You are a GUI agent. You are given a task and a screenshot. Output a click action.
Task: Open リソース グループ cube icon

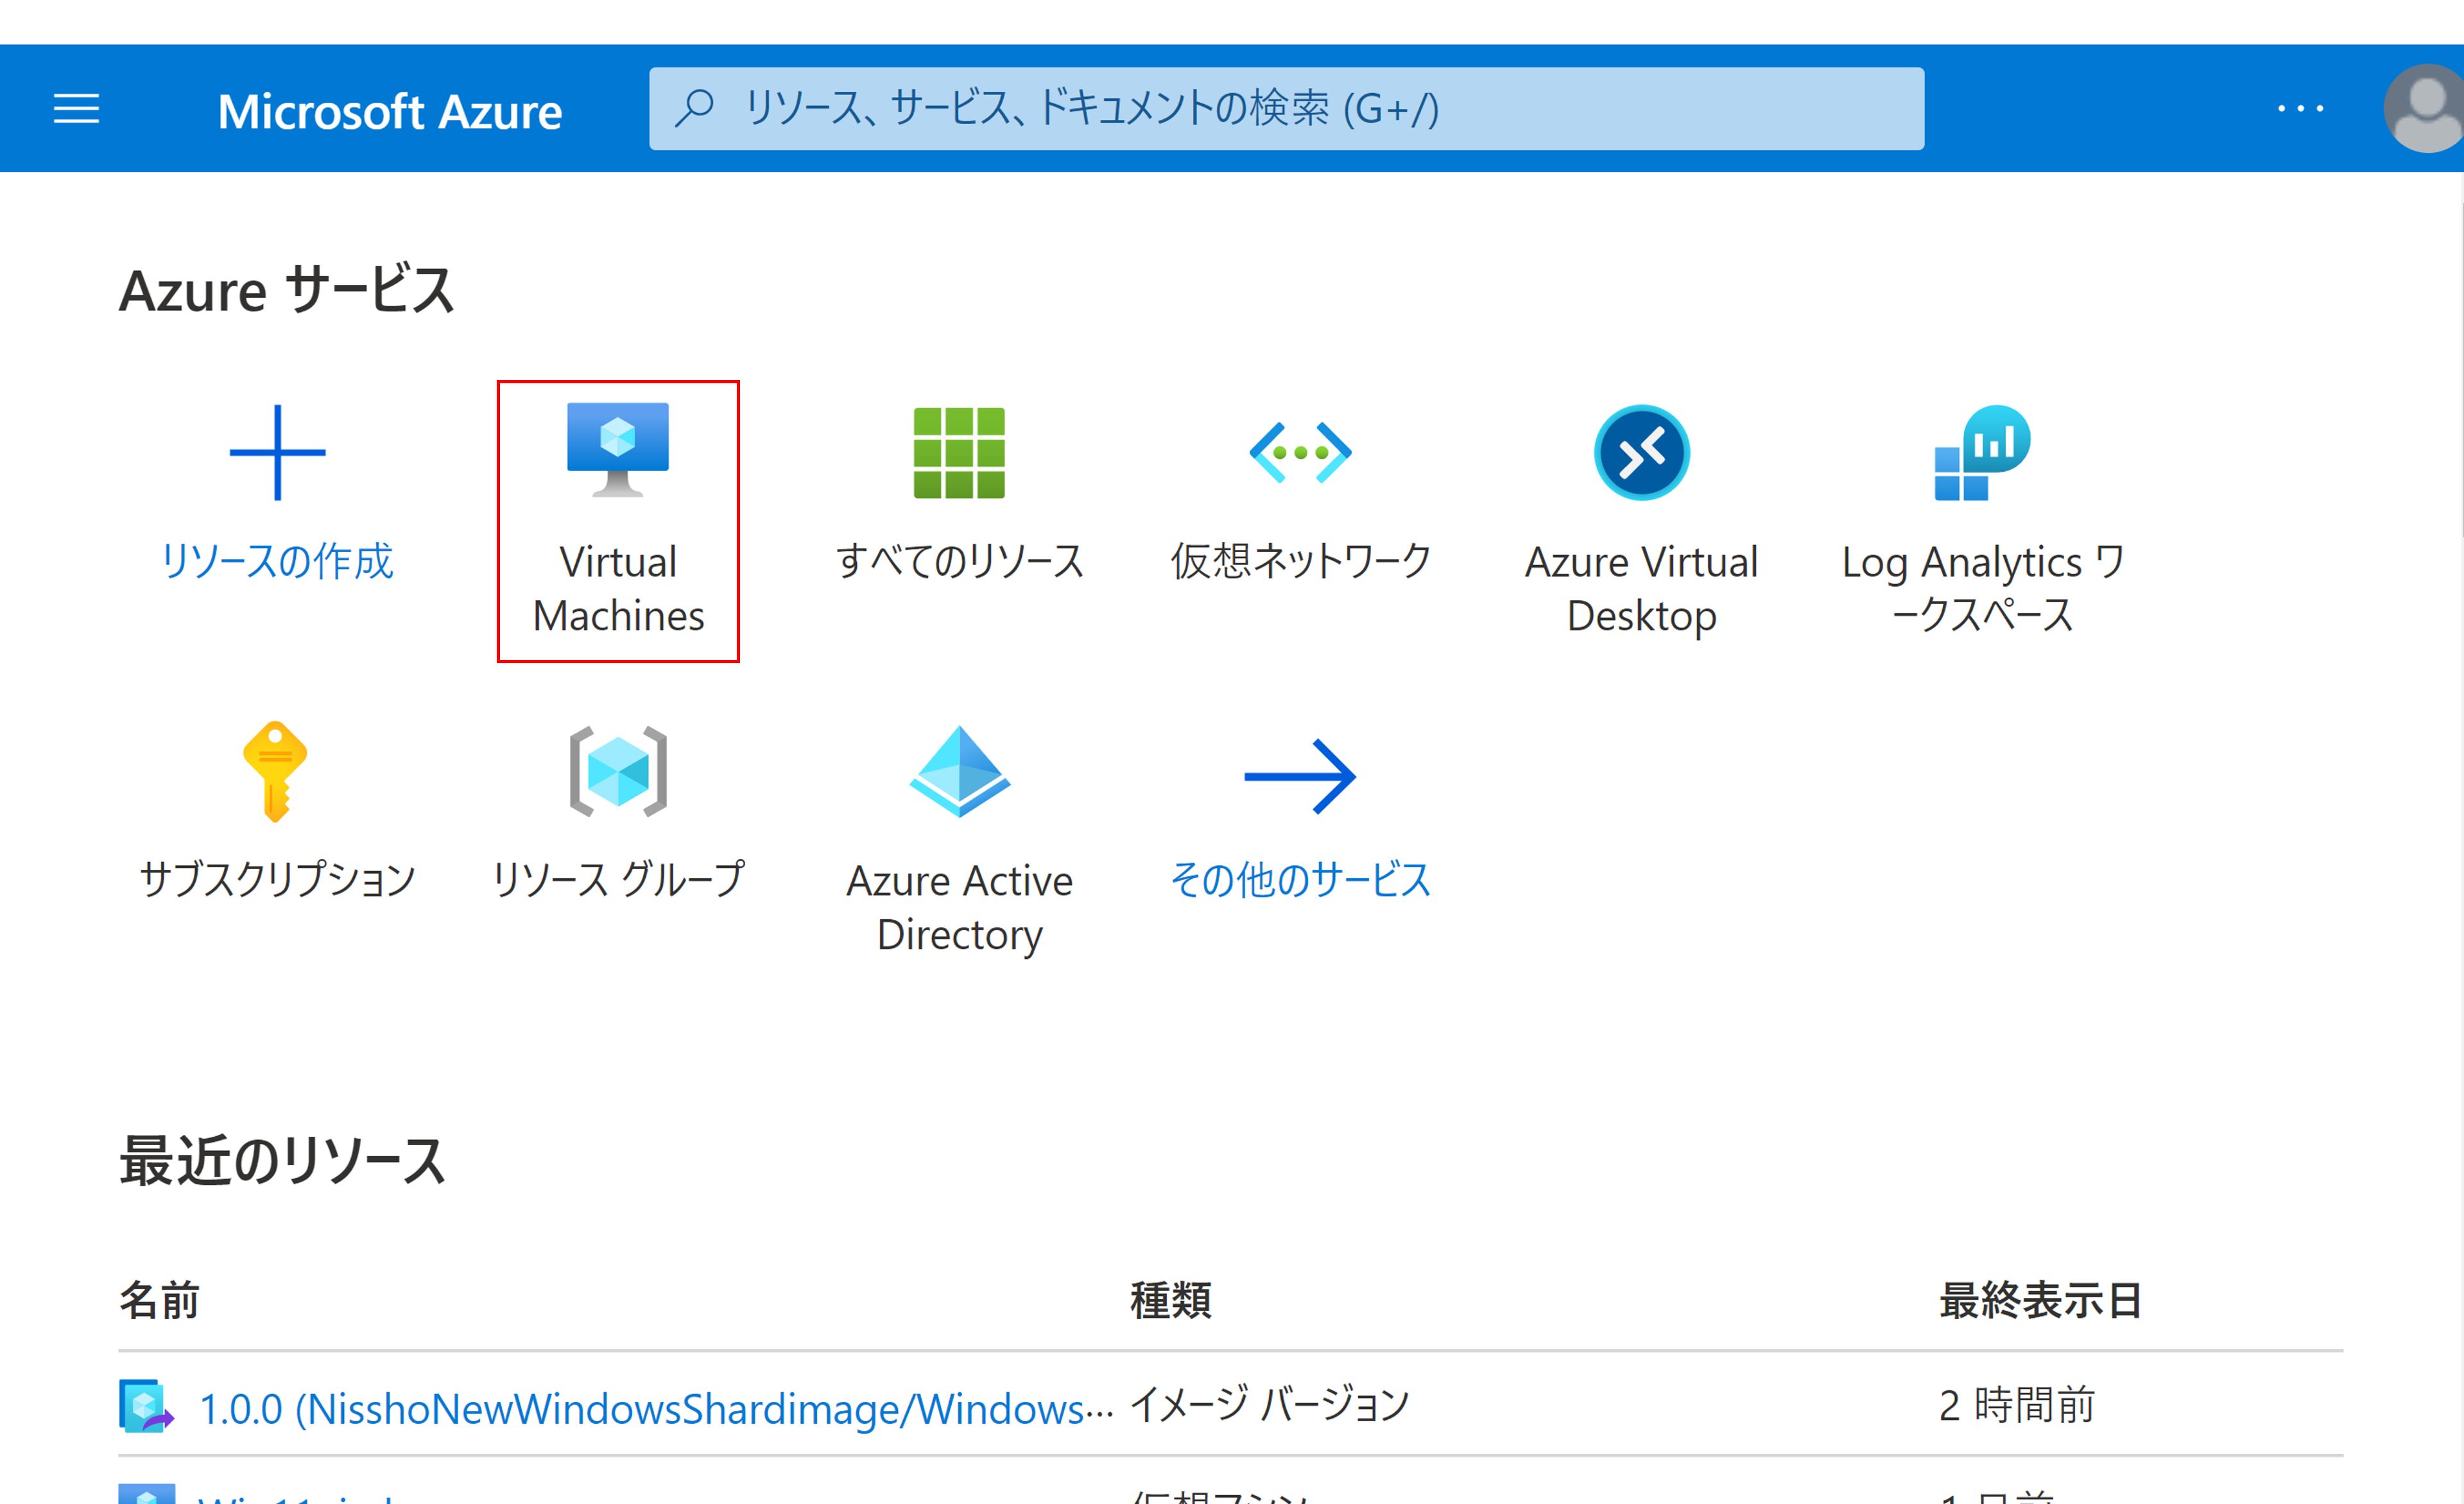617,772
